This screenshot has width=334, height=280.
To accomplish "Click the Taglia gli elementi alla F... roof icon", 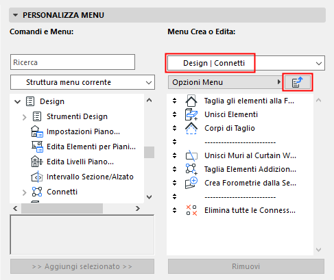I will pyautogui.click(x=191, y=101).
